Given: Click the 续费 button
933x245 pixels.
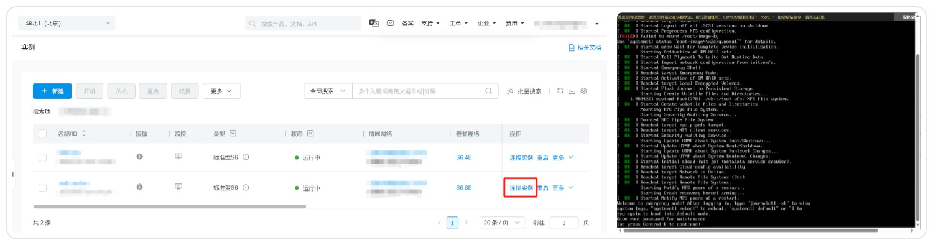Looking at the screenshot, I should 185,91.
